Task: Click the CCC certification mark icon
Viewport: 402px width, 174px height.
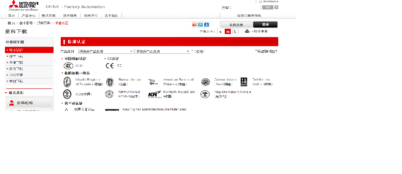Action: coord(68,65)
